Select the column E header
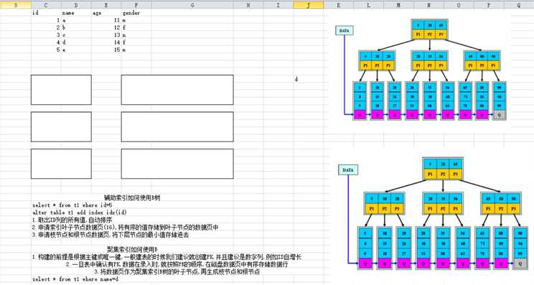Image resolution: width=534 pixels, height=285 pixels. 106,5
